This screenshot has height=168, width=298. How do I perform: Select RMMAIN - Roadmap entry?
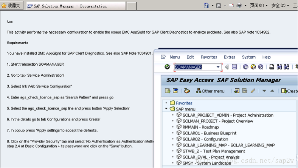pyautogui.click(x=200, y=127)
